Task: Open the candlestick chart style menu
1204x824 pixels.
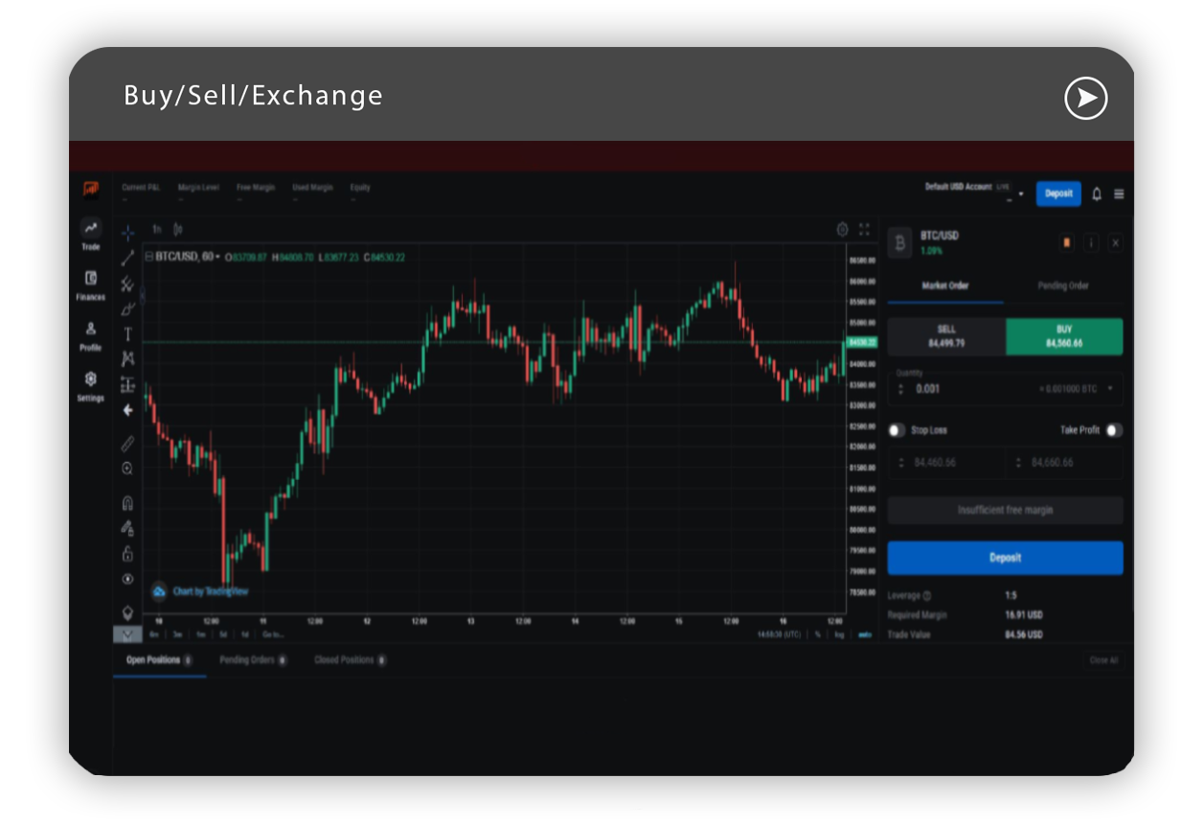Action: (x=178, y=229)
